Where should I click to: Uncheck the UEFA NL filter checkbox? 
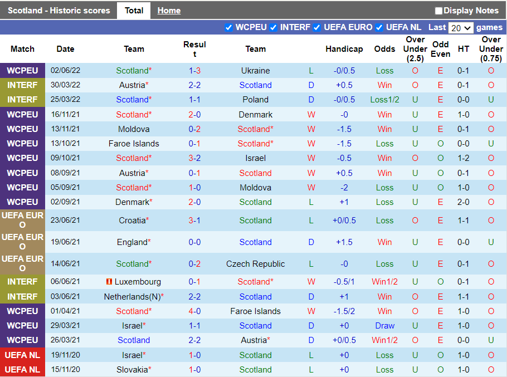pos(379,27)
